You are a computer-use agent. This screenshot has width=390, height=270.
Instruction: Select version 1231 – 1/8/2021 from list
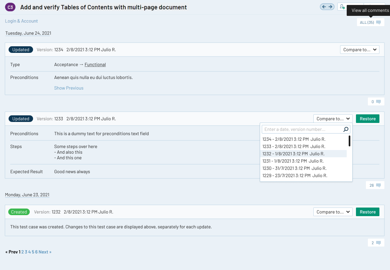[x=293, y=161]
